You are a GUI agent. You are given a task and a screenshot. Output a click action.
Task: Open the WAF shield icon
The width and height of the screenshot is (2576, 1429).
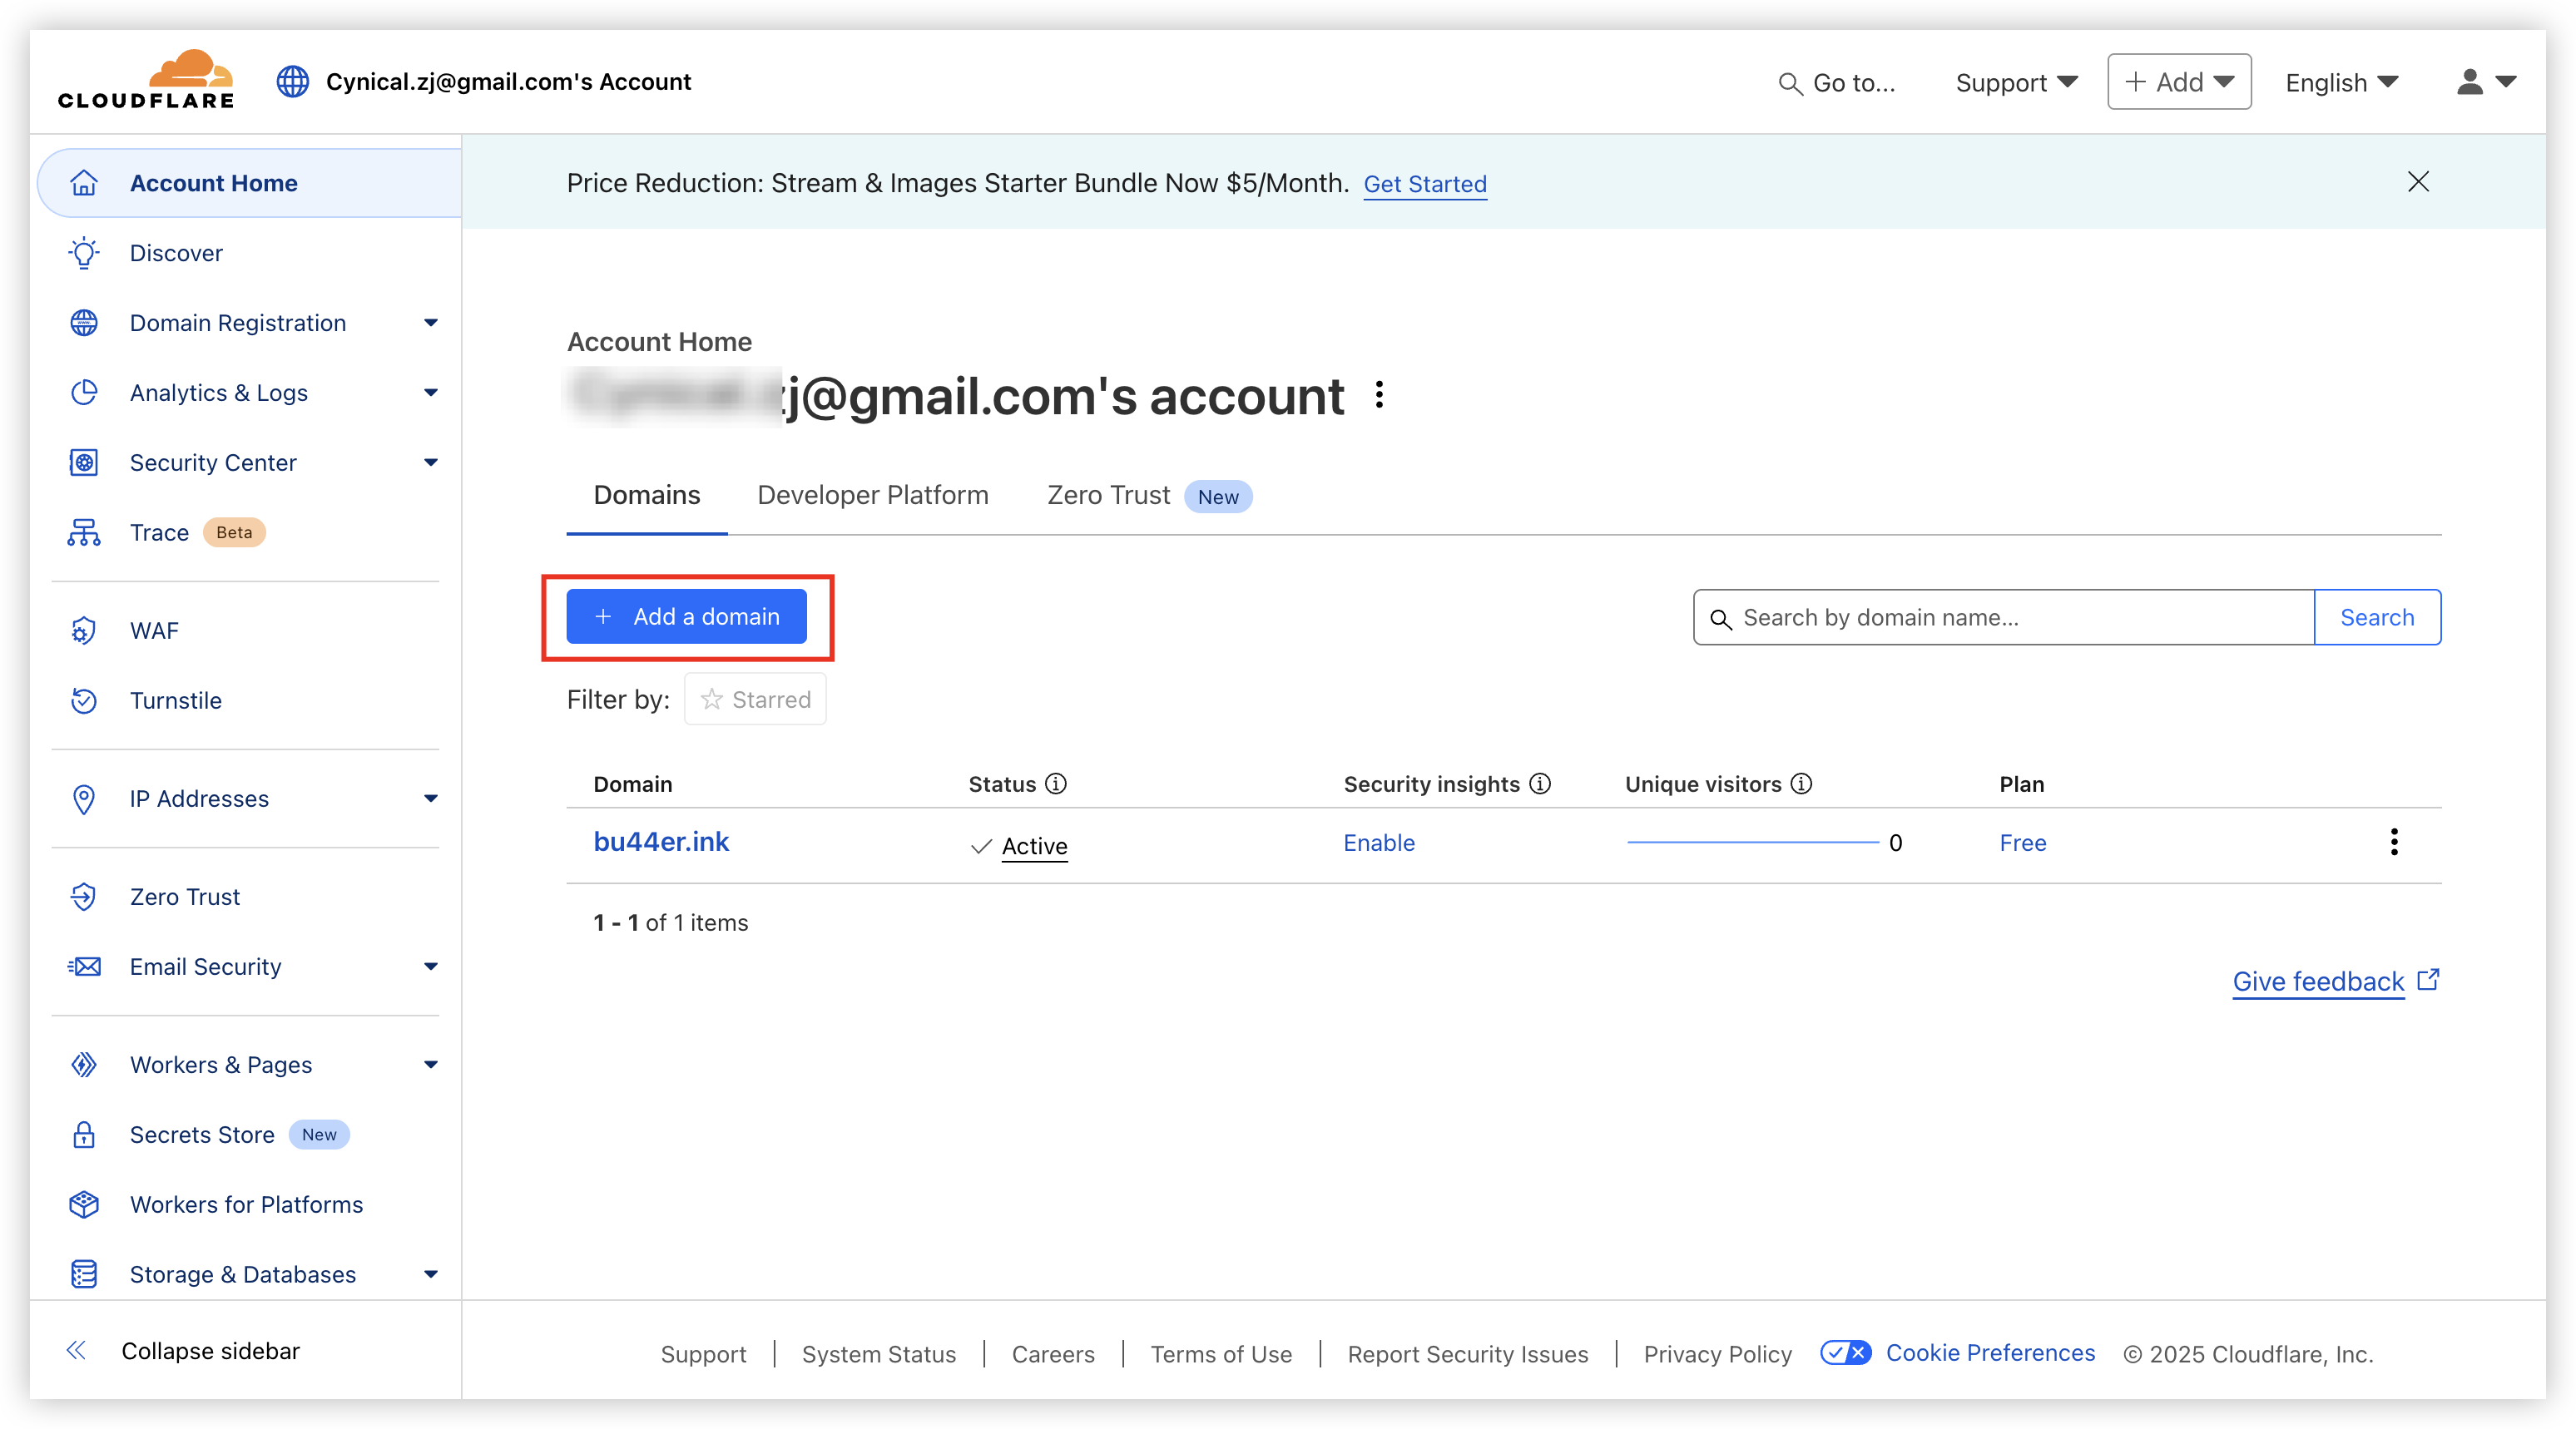(x=84, y=631)
